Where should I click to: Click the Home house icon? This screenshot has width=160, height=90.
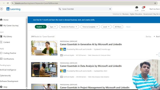[1, 20]
